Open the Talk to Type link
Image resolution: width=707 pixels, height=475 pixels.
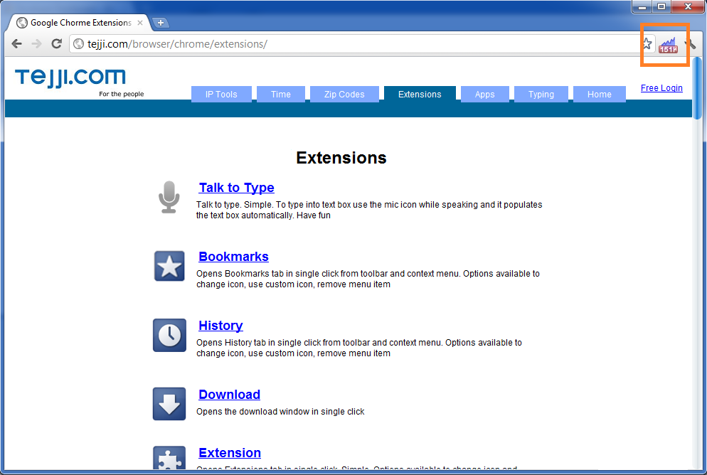237,188
